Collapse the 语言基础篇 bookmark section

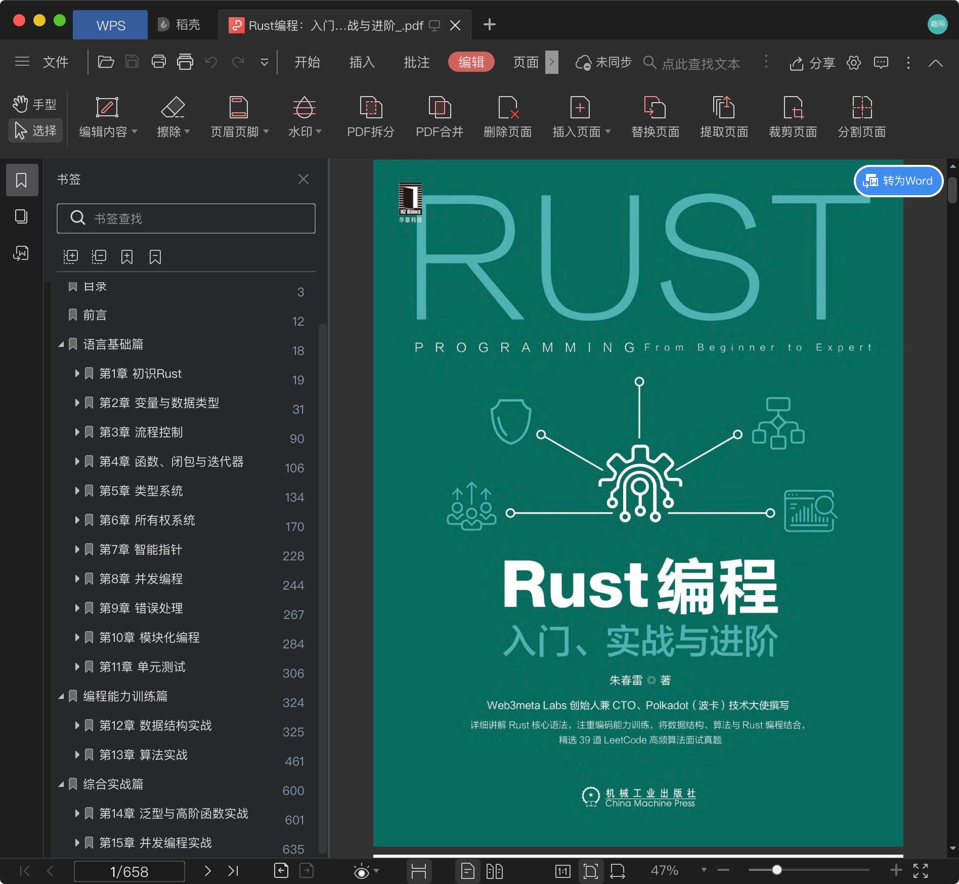click(x=61, y=344)
